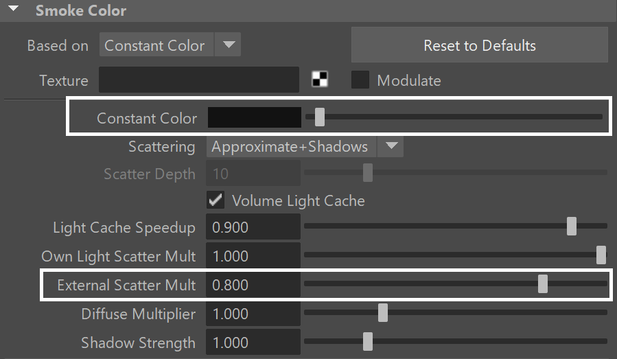Open the Scattering mode dropdown arrow
The width and height of the screenshot is (617, 359).
391,146
